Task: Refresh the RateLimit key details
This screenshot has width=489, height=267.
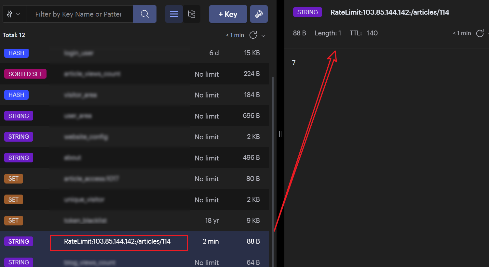Action: [480, 33]
